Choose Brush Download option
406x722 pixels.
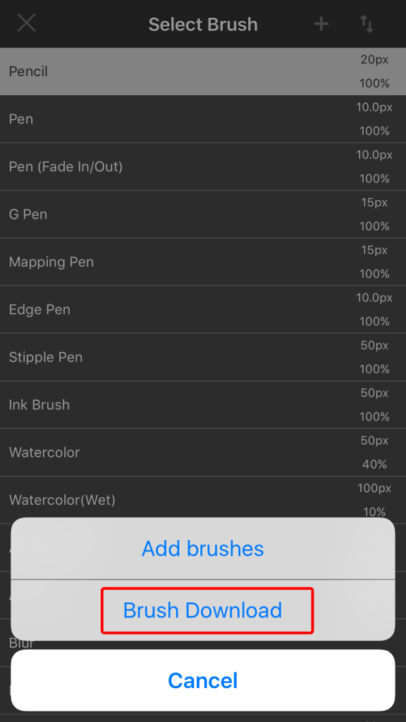tap(202, 610)
